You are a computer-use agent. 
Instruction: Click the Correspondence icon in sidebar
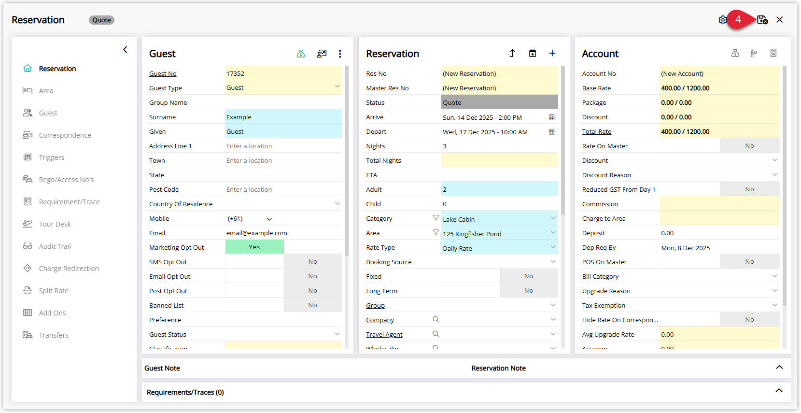pyautogui.click(x=28, y=135)
